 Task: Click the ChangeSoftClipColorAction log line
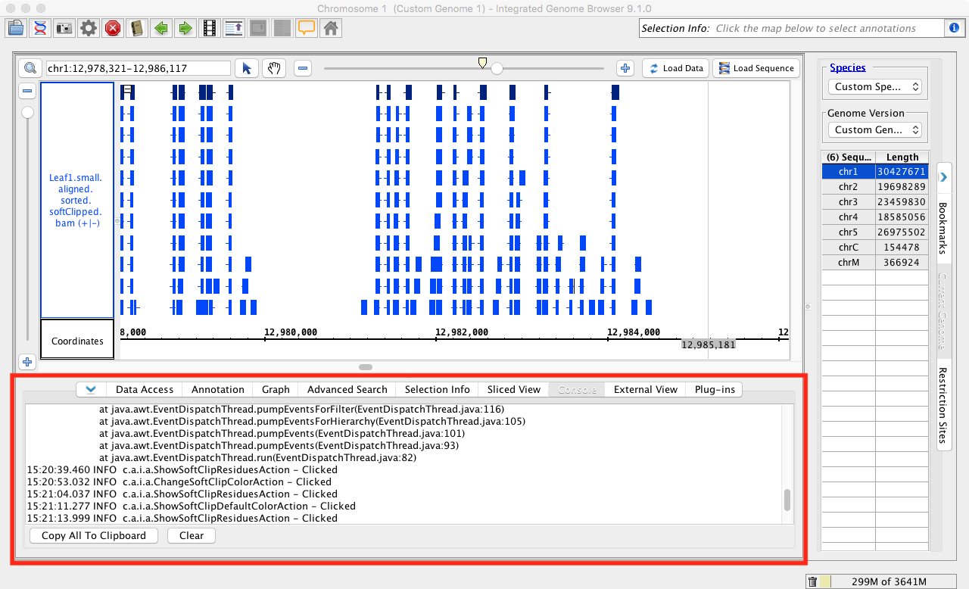[179, 481]
